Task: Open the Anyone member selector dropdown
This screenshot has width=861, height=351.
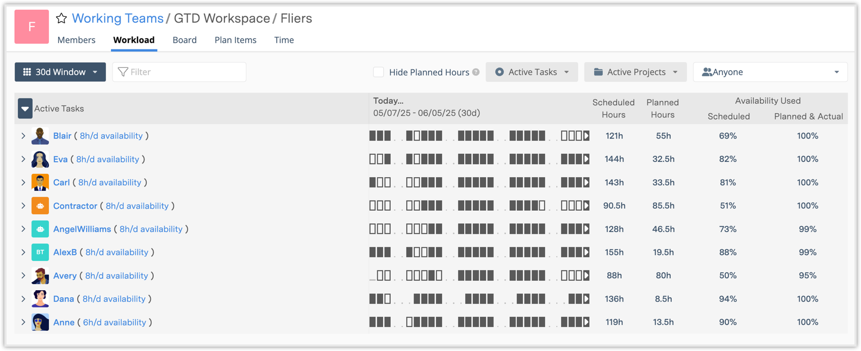Action: [x=770, y=72]
